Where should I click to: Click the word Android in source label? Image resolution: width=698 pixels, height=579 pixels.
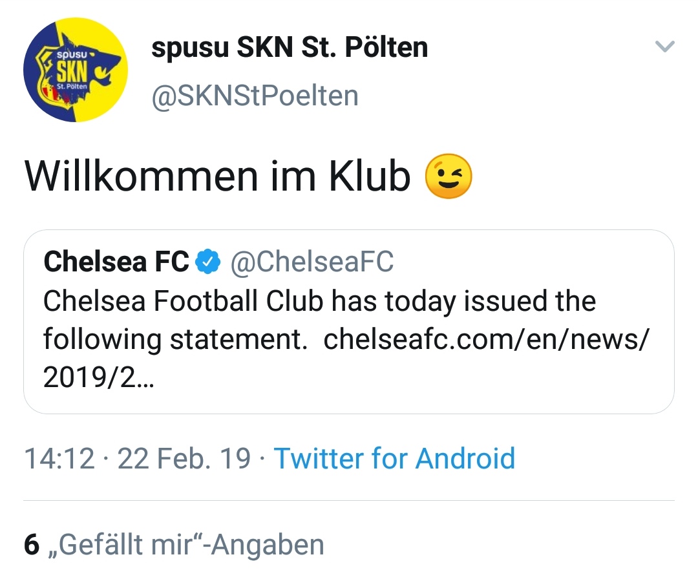click(465, 458)
